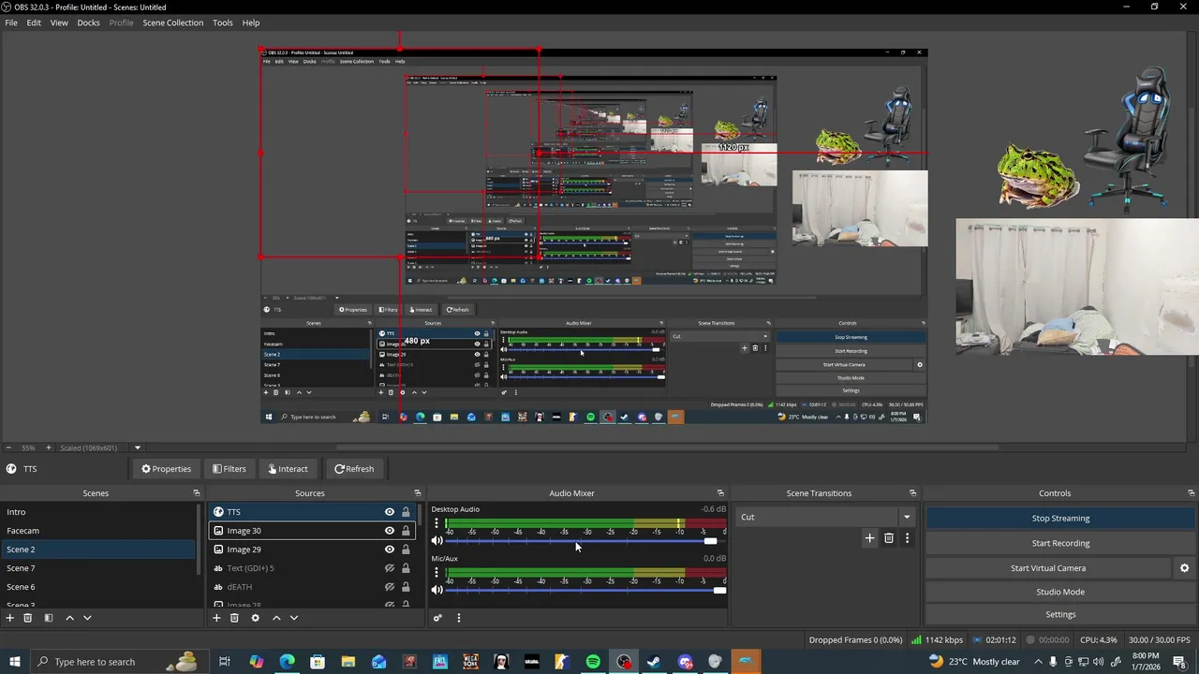Image resolution: width=1199 pixels, height=674 pixels.
Task: Click Start Virtual Camera button
Action: (1048, 568)
